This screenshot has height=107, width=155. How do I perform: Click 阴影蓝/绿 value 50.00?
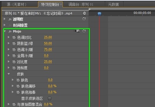tap(48, 43)
